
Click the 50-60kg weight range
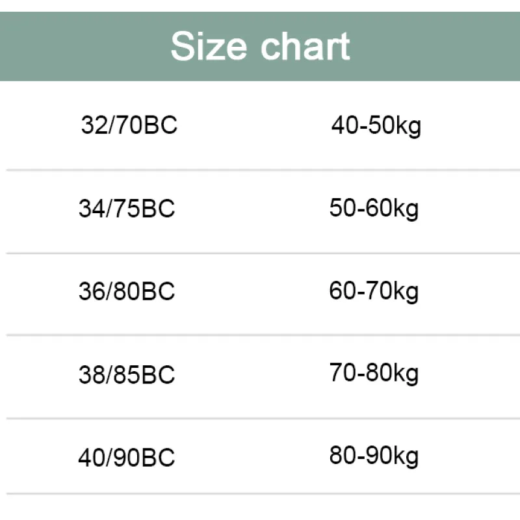374,209
